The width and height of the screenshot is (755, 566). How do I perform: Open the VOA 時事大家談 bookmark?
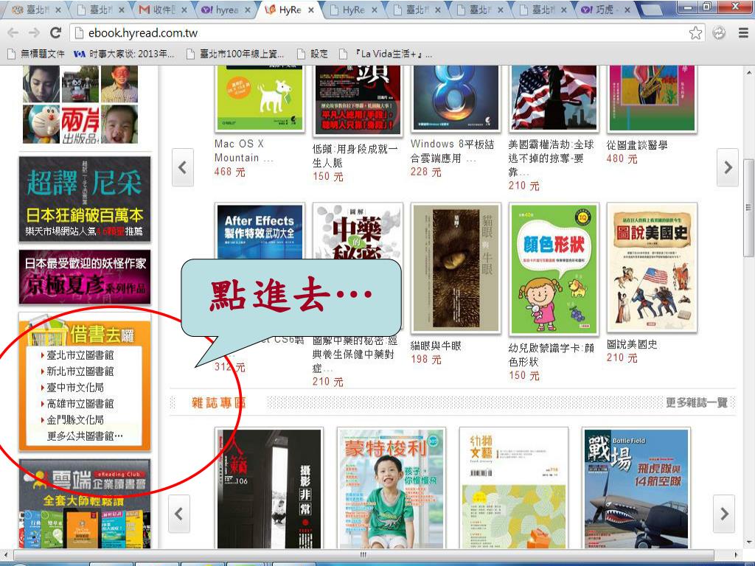(x=124, y=54)
